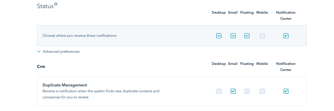Screen dimensions: 334x111
Task: Click the Advanced preferences text label
Action: (x=61, y=51)
